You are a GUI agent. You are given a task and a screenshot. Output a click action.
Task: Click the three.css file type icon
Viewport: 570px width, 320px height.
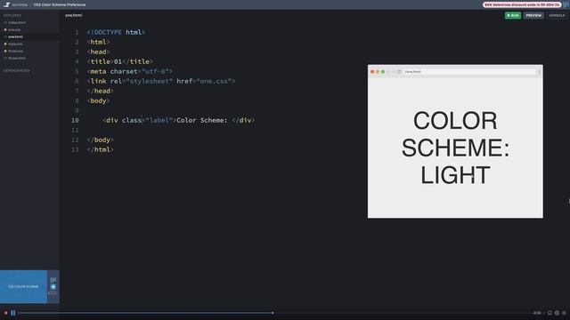pyautogui.click(x=5, y=52)
